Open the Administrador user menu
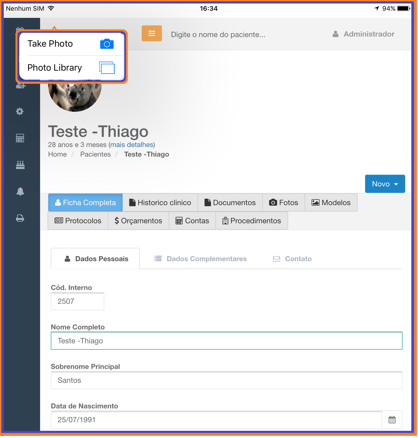This screenshot has width=418, height=438. tap(364, 34)
